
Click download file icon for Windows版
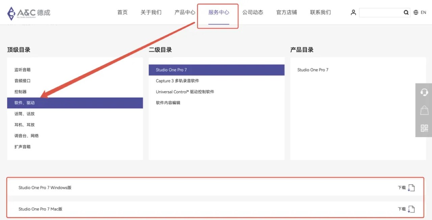pos(411,188)
